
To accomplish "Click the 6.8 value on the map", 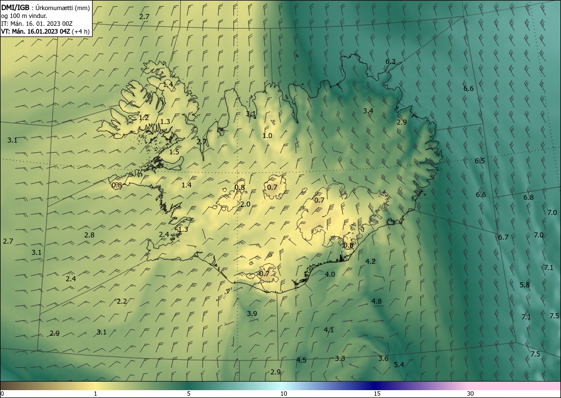I will click(528, 198).
